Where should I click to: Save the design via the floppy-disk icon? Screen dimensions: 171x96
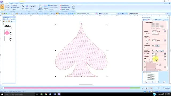[x=5, y=14]
